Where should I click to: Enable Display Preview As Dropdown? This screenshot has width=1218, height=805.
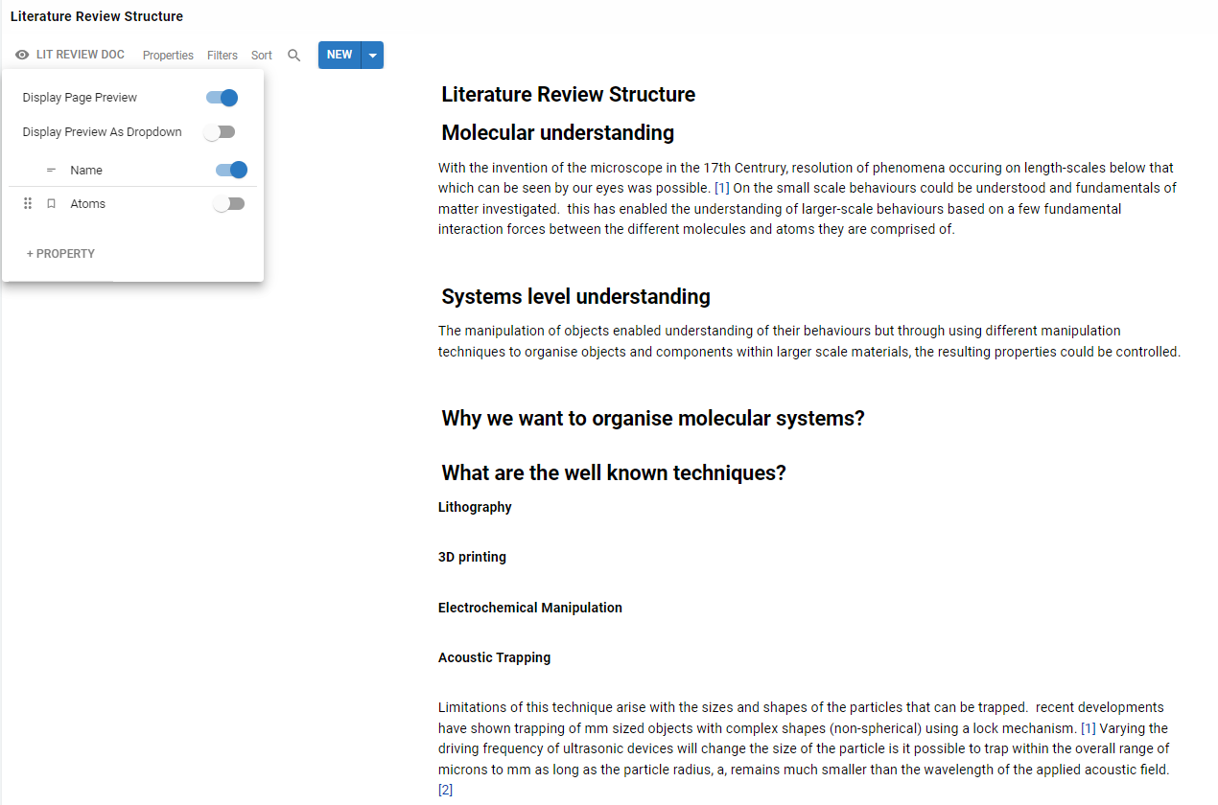point(220,132)
